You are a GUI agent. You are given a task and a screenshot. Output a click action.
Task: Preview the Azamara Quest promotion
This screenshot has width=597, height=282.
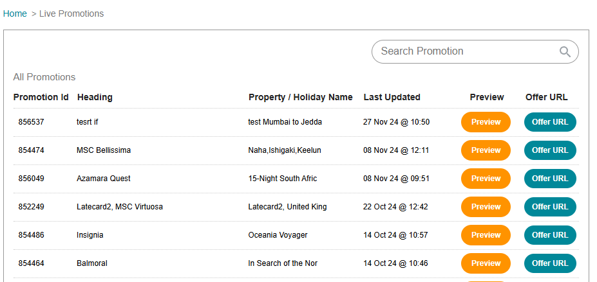[486, 179]
